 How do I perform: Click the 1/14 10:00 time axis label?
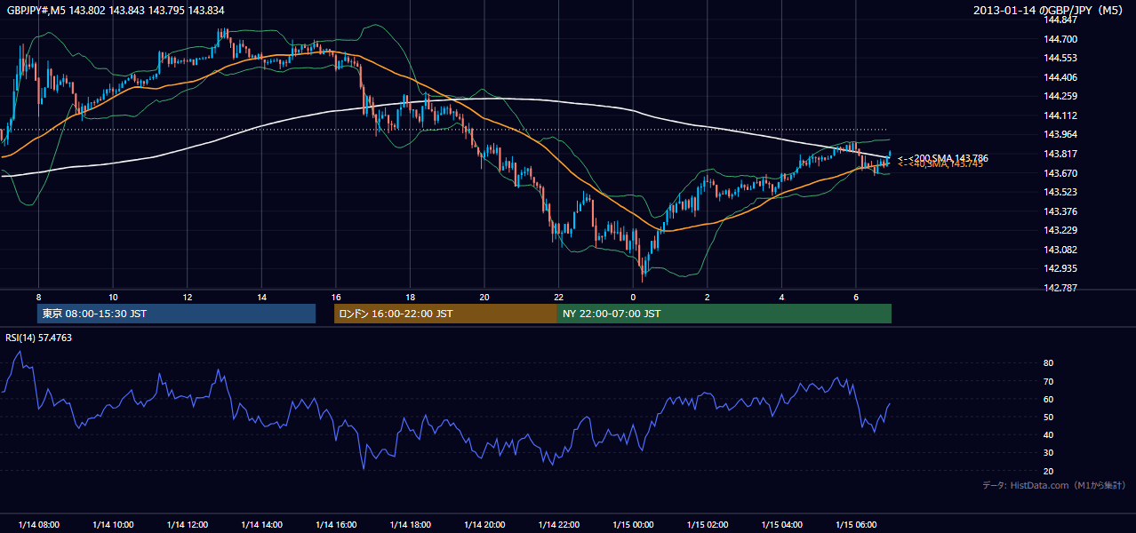click(113, 525)
